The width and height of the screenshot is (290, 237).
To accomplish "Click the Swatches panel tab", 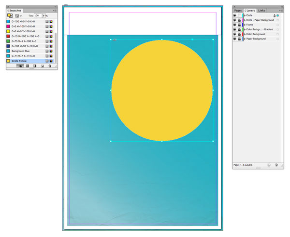I will [14, 11].
